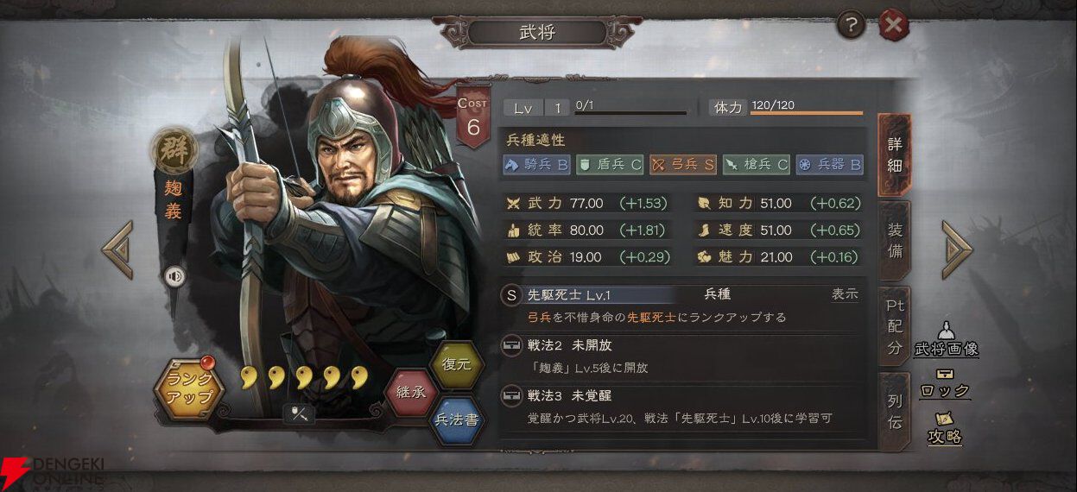Show previous general with left arrow
This screenshot has height=492, width=1077.
point(117,250)
